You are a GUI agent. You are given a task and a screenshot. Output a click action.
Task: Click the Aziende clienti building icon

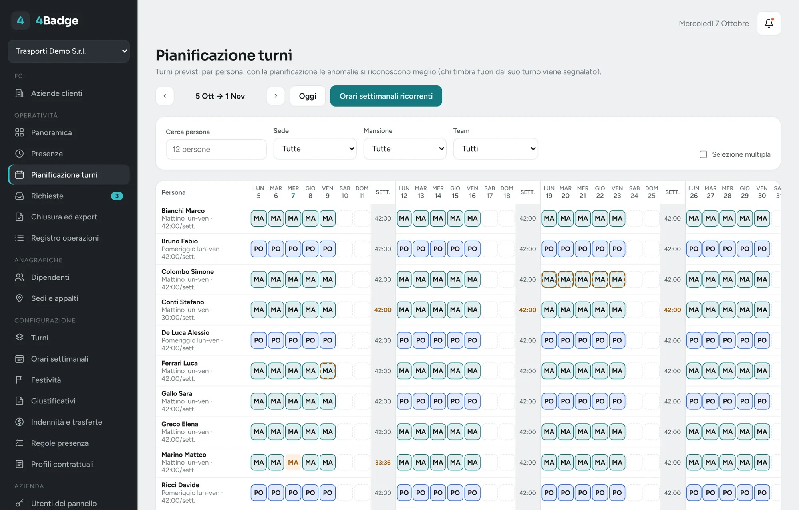tap(19, 93)
